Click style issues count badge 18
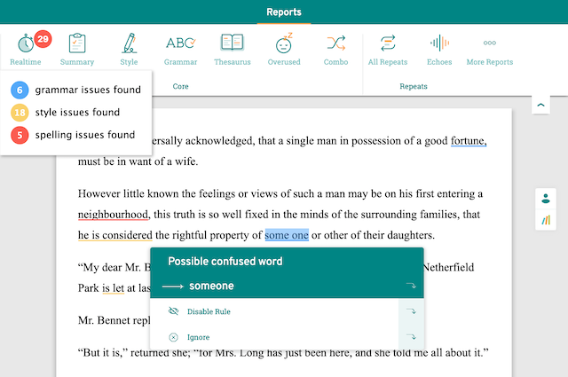 (20, 113)
